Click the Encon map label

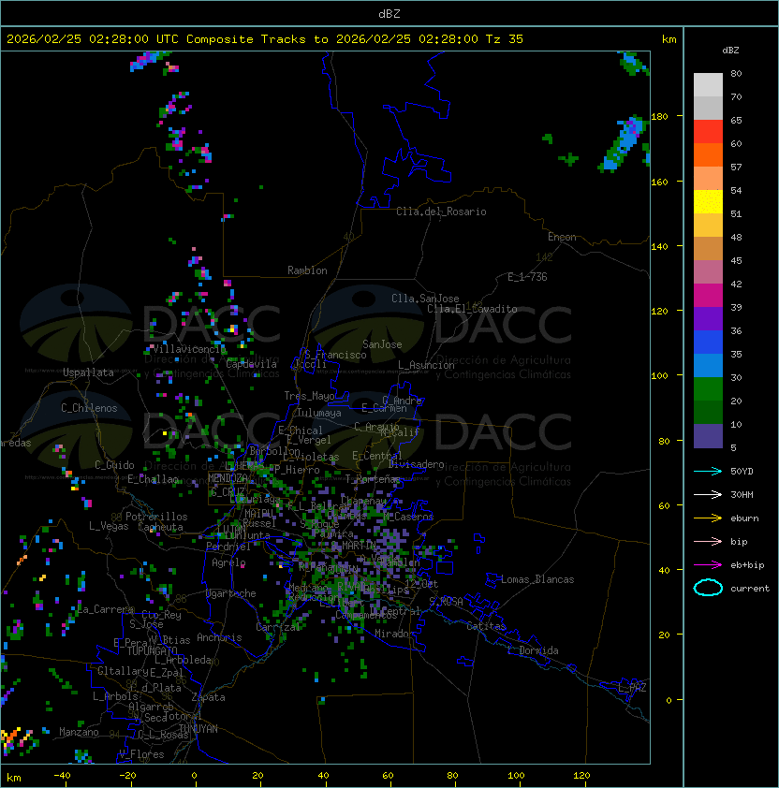pos(562,237)
